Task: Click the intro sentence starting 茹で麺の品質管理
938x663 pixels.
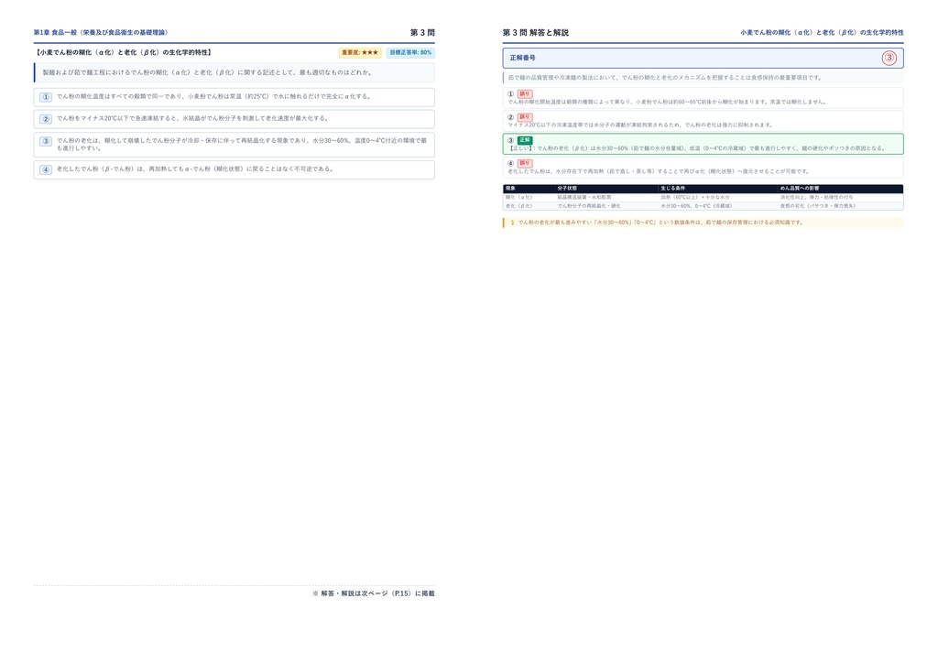Action: [x=665, y=78]
